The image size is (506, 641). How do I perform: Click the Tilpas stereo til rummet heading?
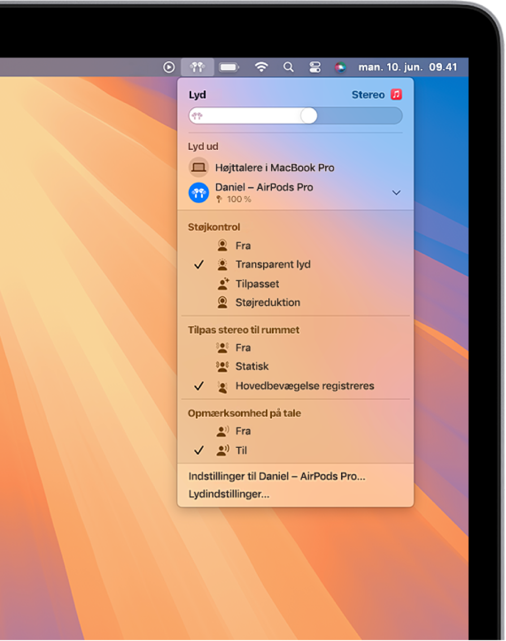(x=244, y=330)
